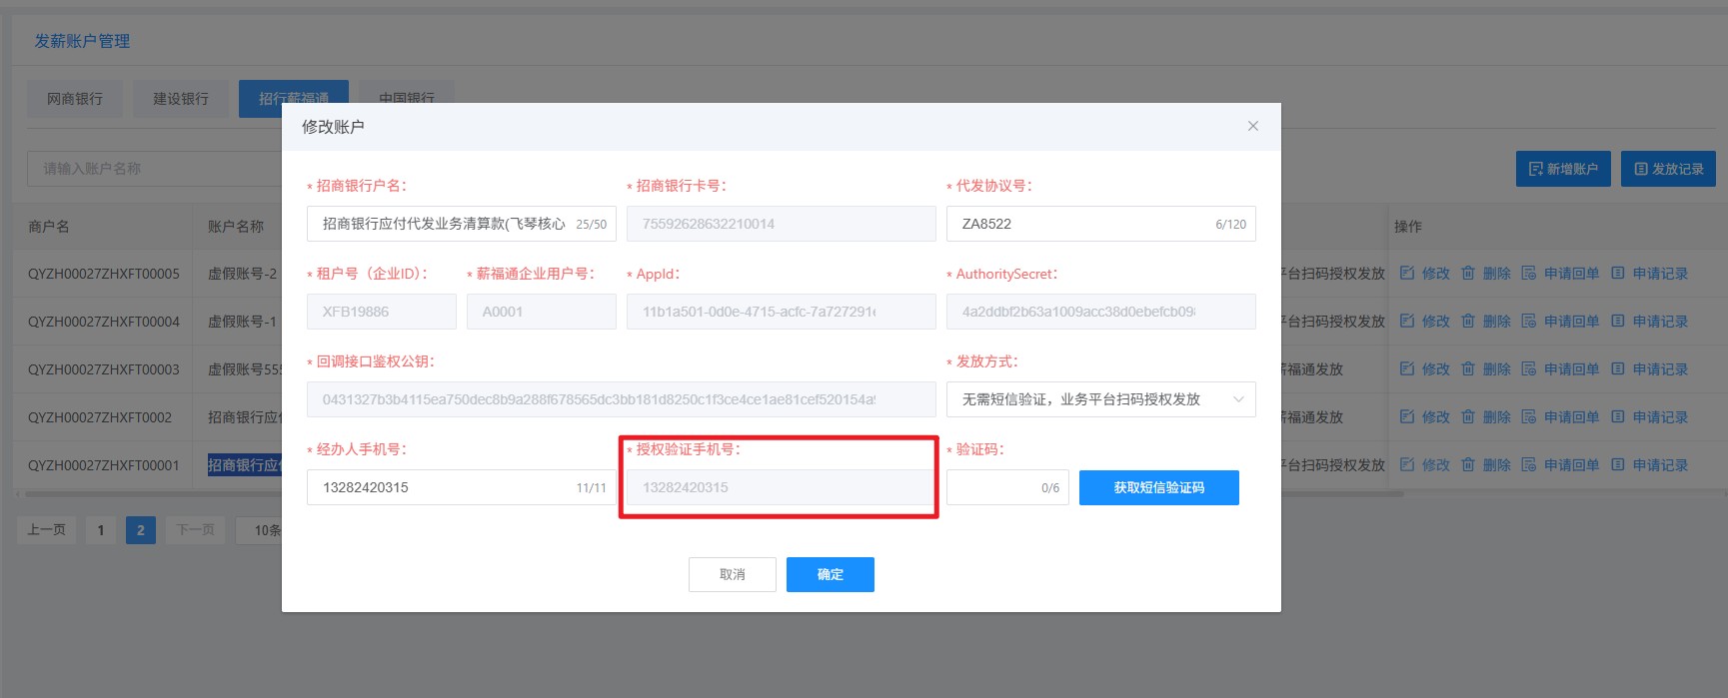Click trash icon in QYZH00027ZHXFT00003 row

tap(1468, 368)
